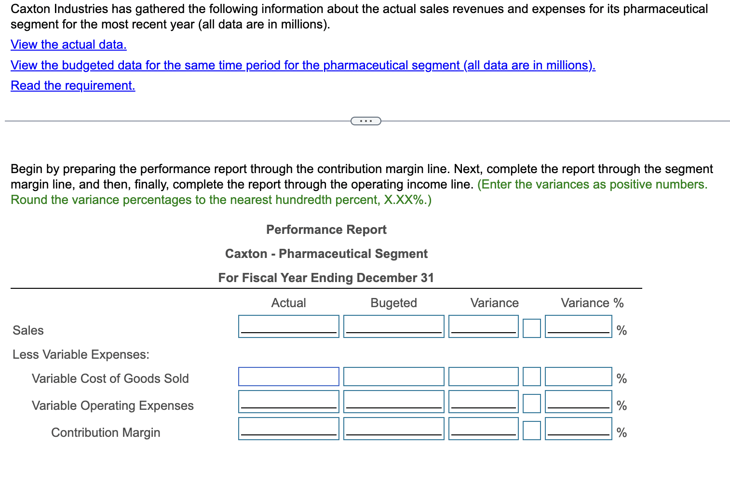Click the Sales Actual input field
The image size is (730, 486).
point(289,326)
